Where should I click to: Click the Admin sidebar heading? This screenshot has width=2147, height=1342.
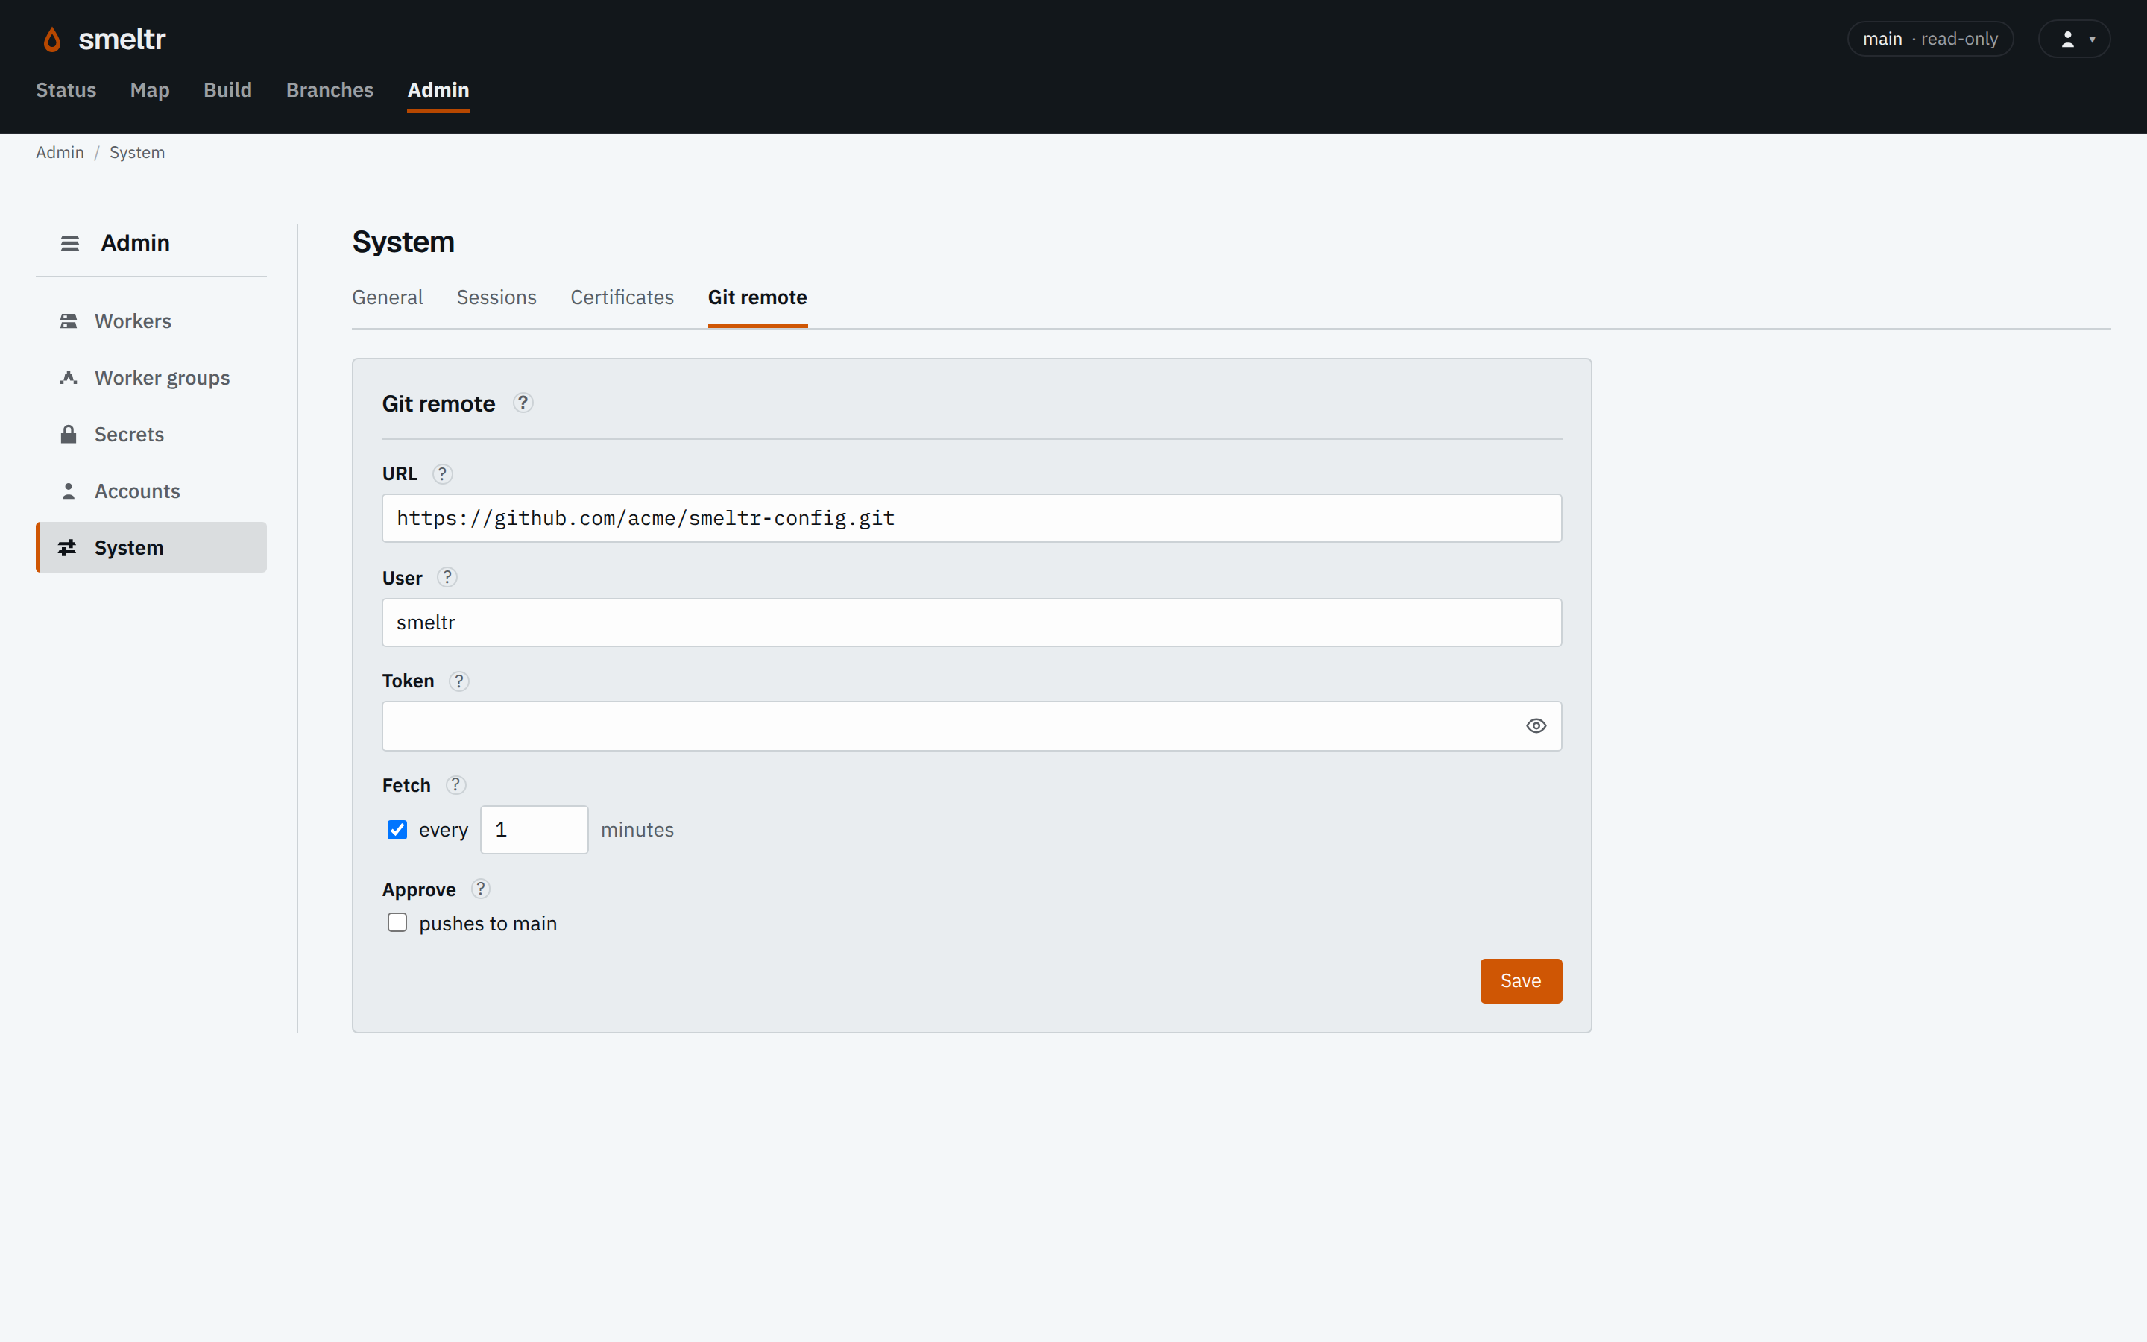click(x=135, y=243)
